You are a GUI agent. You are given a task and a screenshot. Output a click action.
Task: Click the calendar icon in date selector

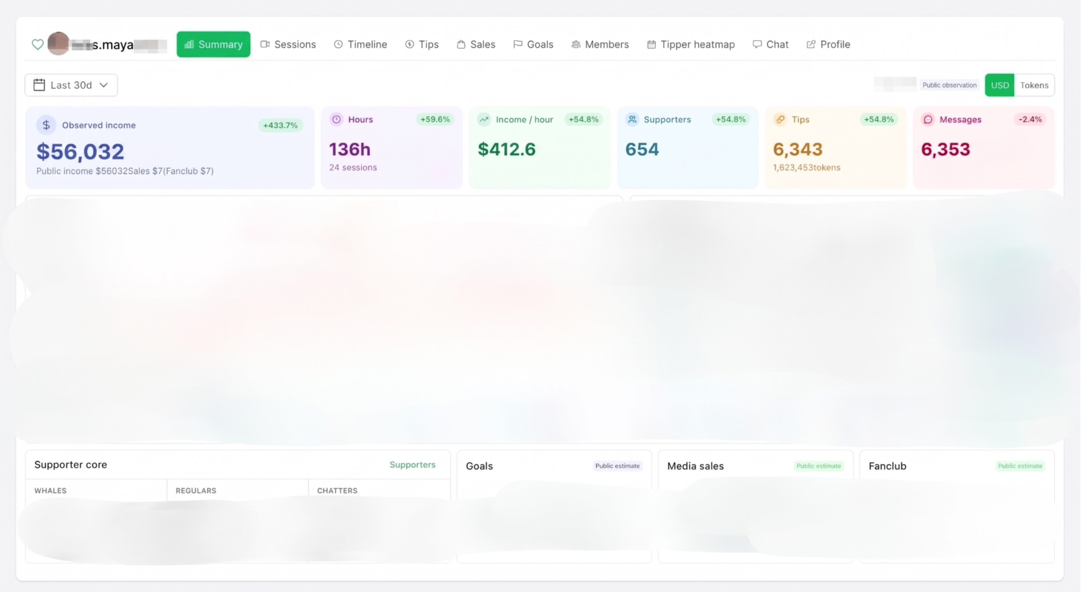point(39,85)
